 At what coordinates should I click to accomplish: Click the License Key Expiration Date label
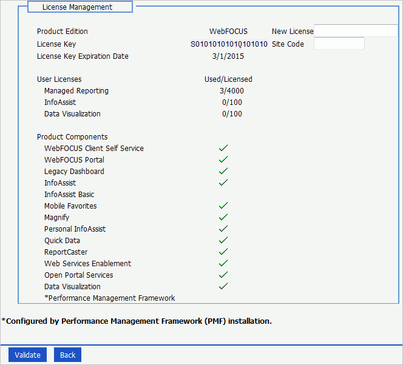[x=83, y=56]
